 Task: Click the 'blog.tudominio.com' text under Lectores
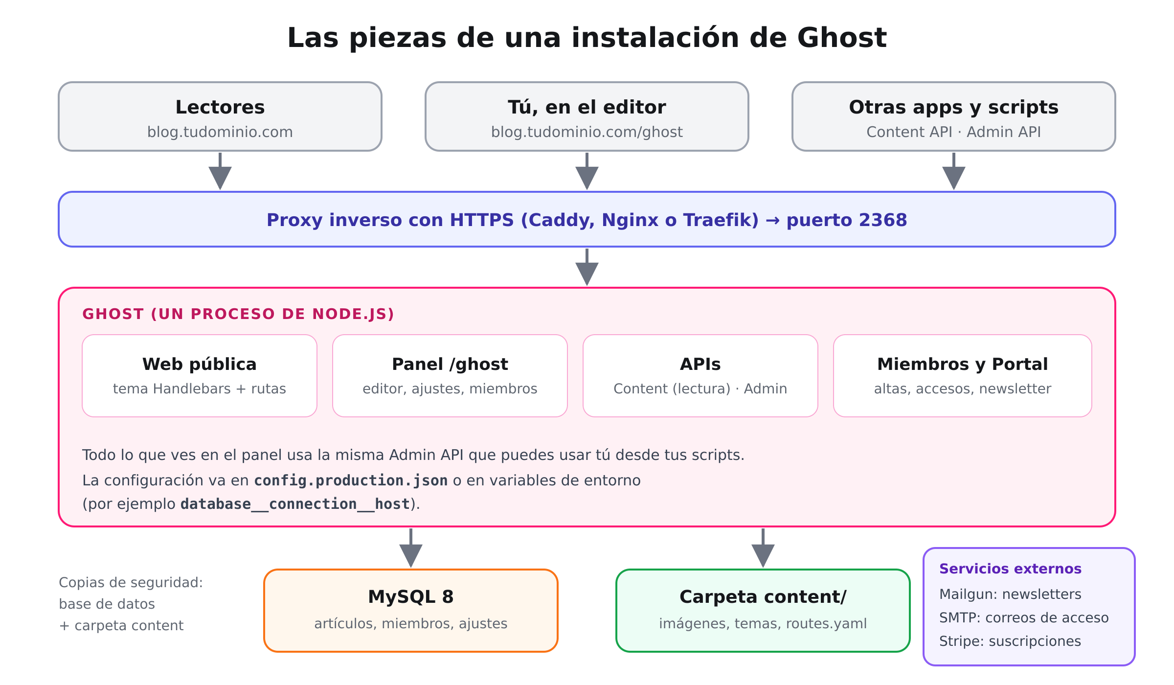click(220, 132)
